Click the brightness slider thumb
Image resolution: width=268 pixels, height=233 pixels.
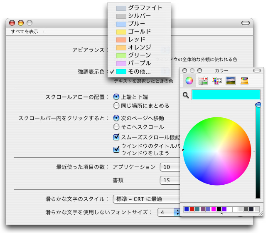[258, 104]
